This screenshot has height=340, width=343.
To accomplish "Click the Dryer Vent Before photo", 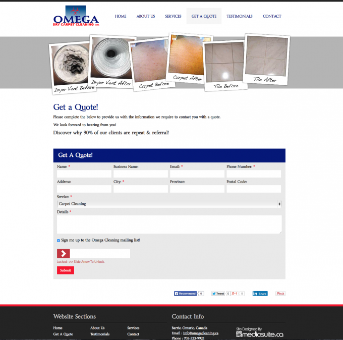I will tap(70, 65).
